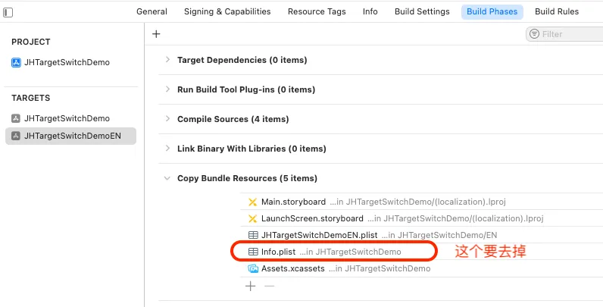Collapse the Copy Bundle Resources section
603x307 pixels.
[x=167, y=178]
